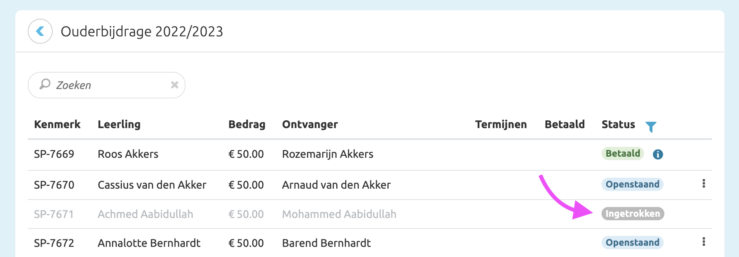Type in the Zoeken search box

coord(109,85)
